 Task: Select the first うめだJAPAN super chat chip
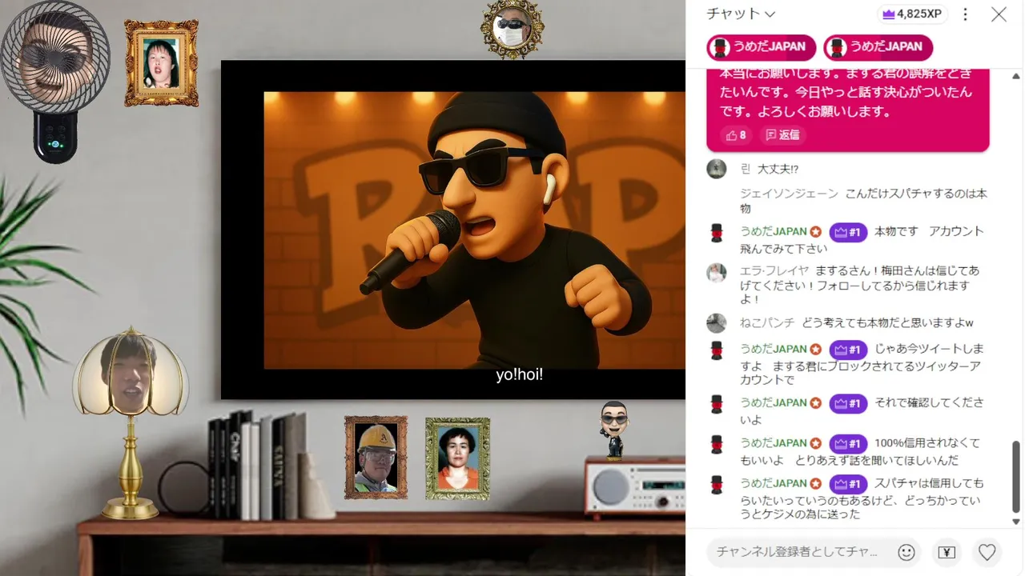click(x=761, y=47)
